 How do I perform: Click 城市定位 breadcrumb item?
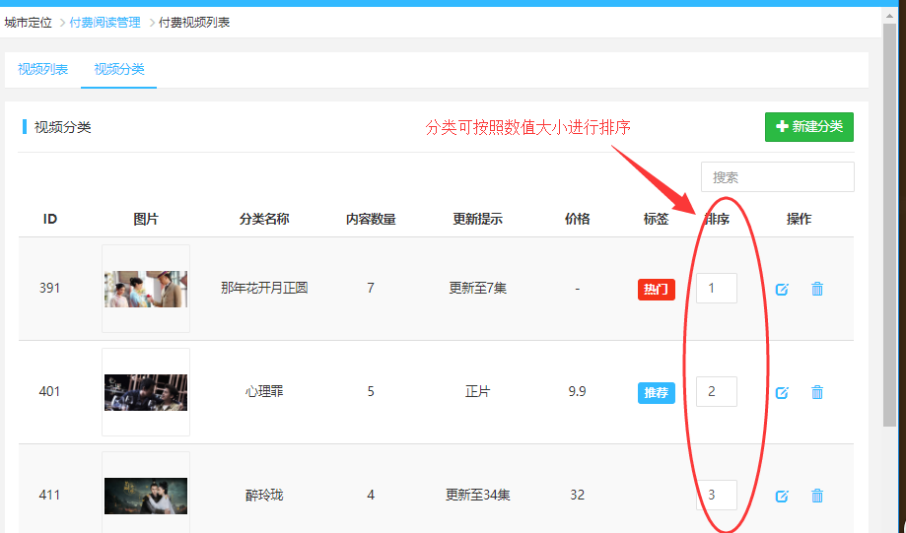click(29, 22)
